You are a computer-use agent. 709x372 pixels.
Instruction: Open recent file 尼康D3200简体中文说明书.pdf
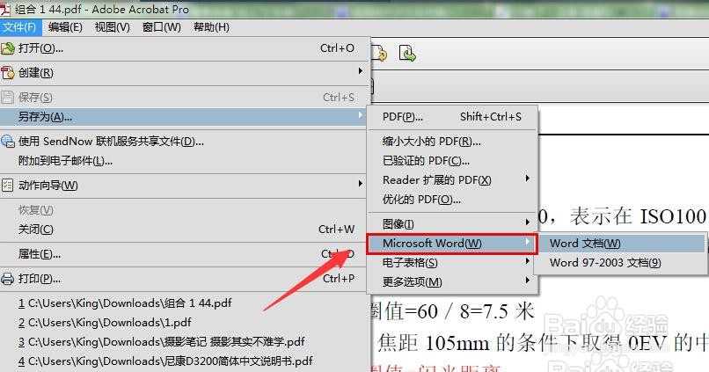(165, 361)
